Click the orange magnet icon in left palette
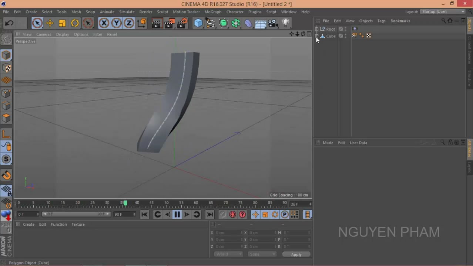The height and width of the screenshot is (266, 473). [6, 175]
